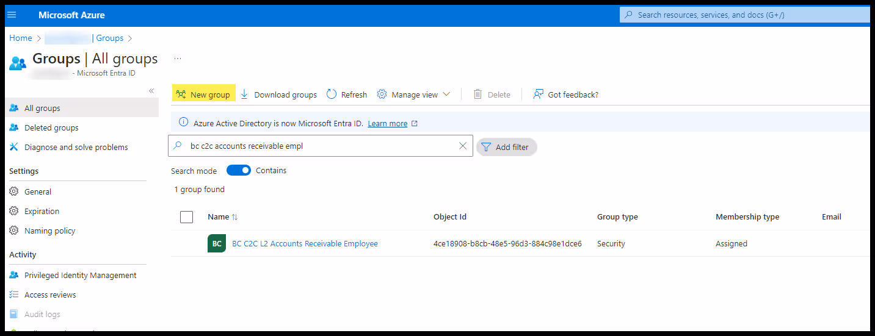Click the Refresh circular arrow icon

tap(332, 95)
